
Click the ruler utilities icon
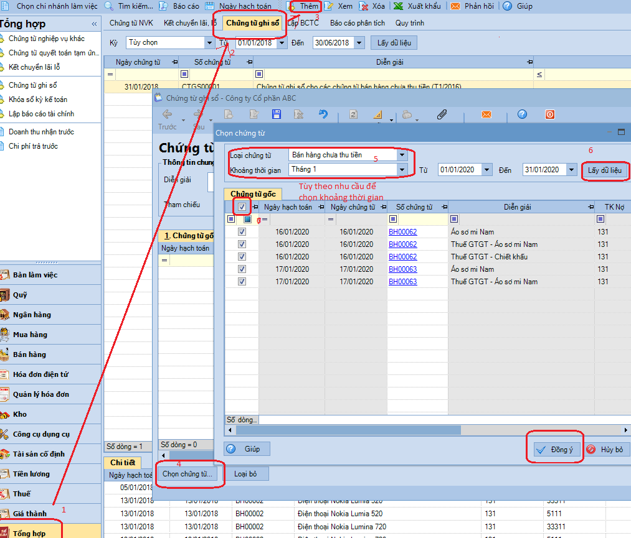(x=377, y=115)
